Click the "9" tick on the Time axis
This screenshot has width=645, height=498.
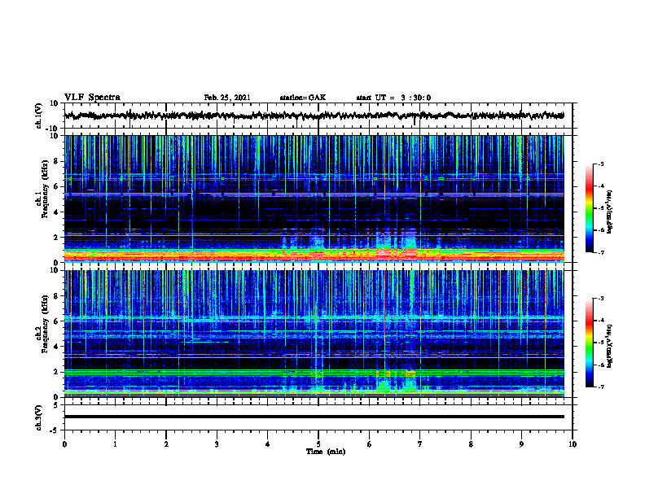[521, 444]
